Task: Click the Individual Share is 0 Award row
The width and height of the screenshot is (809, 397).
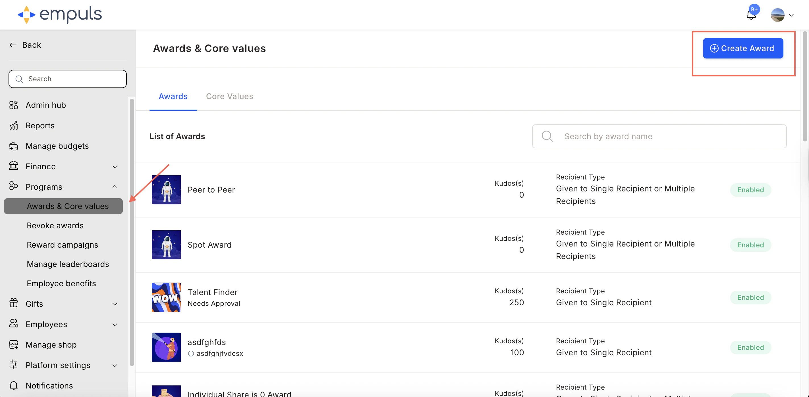Action: tap(468, 385)
